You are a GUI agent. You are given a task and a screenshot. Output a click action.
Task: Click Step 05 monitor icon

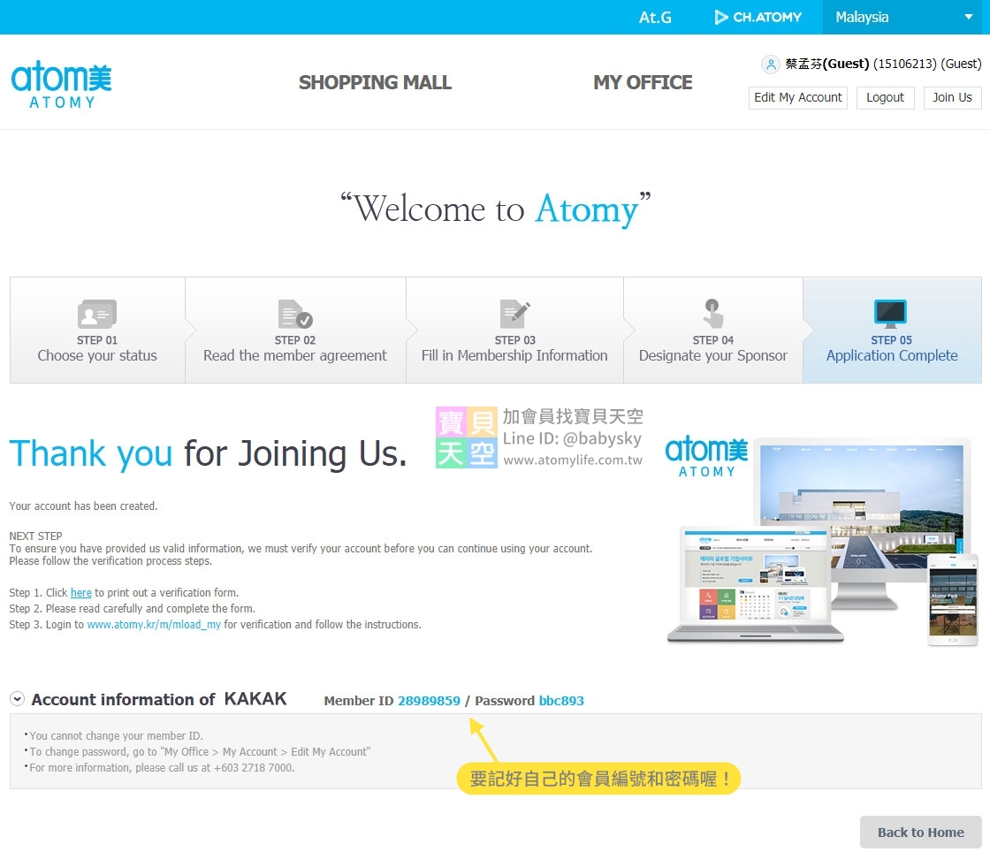click(x=890, y=314)
